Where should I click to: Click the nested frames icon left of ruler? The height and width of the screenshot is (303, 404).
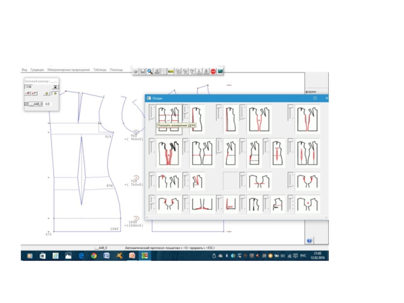[x=164, y=72]
